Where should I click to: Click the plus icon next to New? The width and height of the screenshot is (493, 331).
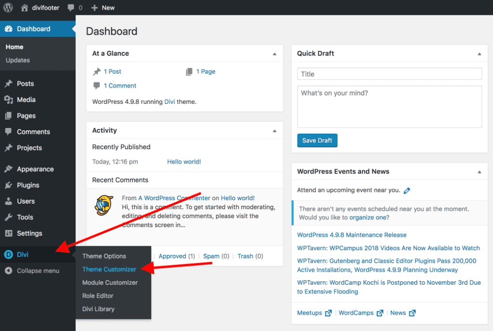pos(94,8)
